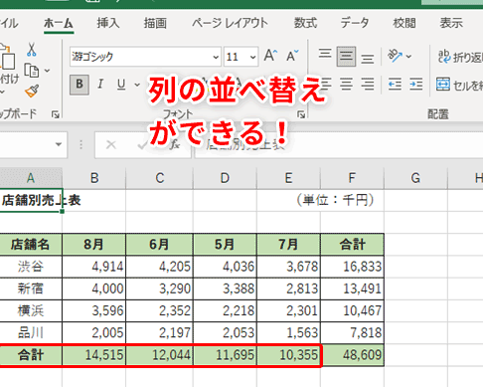The width and height of the screenshot is (483, 387).
Task: Open the 挿入 tab
Action: point(108,23)
